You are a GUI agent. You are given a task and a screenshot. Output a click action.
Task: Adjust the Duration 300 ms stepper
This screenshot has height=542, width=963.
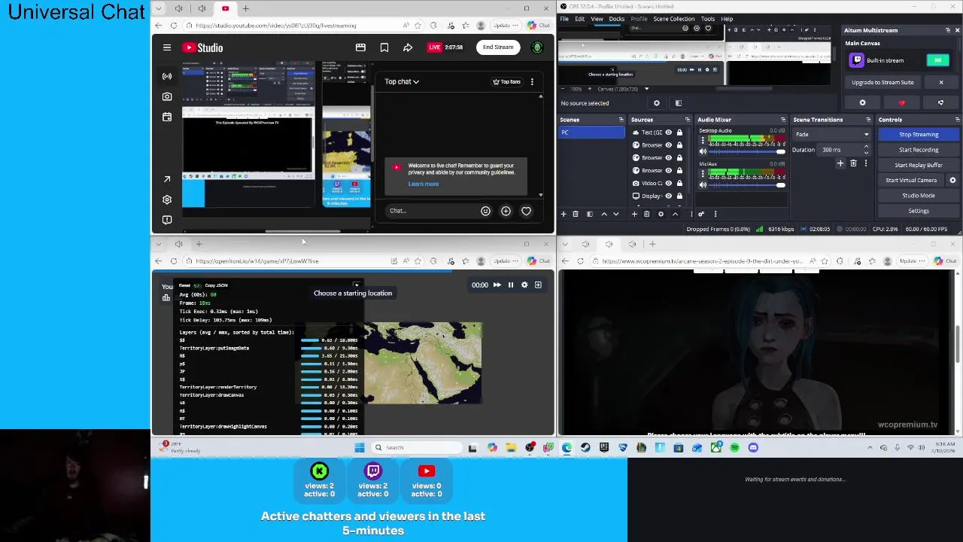click(866, 150)
